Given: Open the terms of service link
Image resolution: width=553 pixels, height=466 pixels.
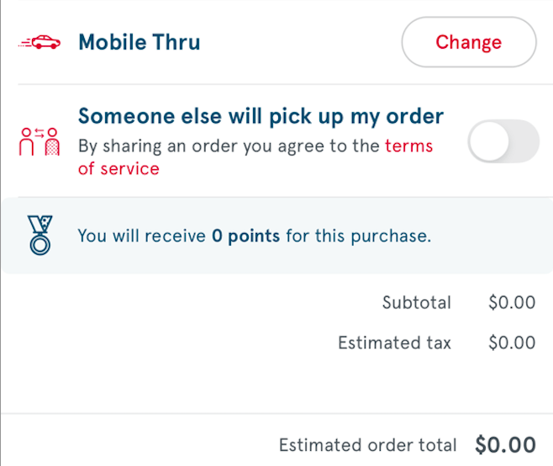Looking at the screenshot, I should click(408, 146).
